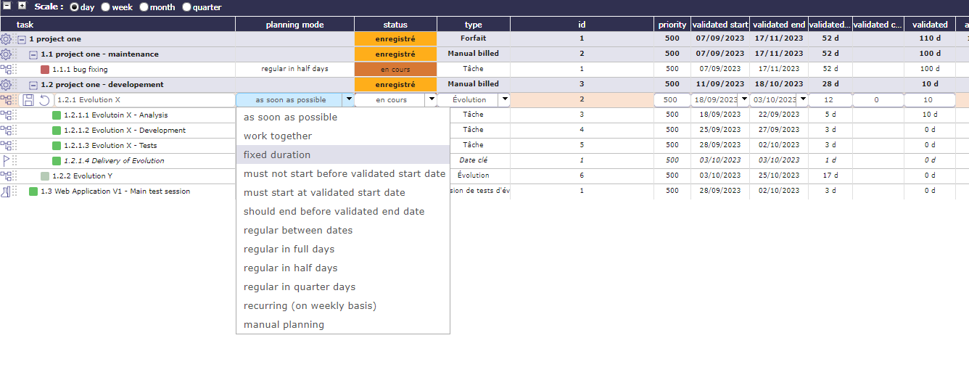This screenshot has height=367, width=969.
Task: Click 'type' column header
Action: 474,25
